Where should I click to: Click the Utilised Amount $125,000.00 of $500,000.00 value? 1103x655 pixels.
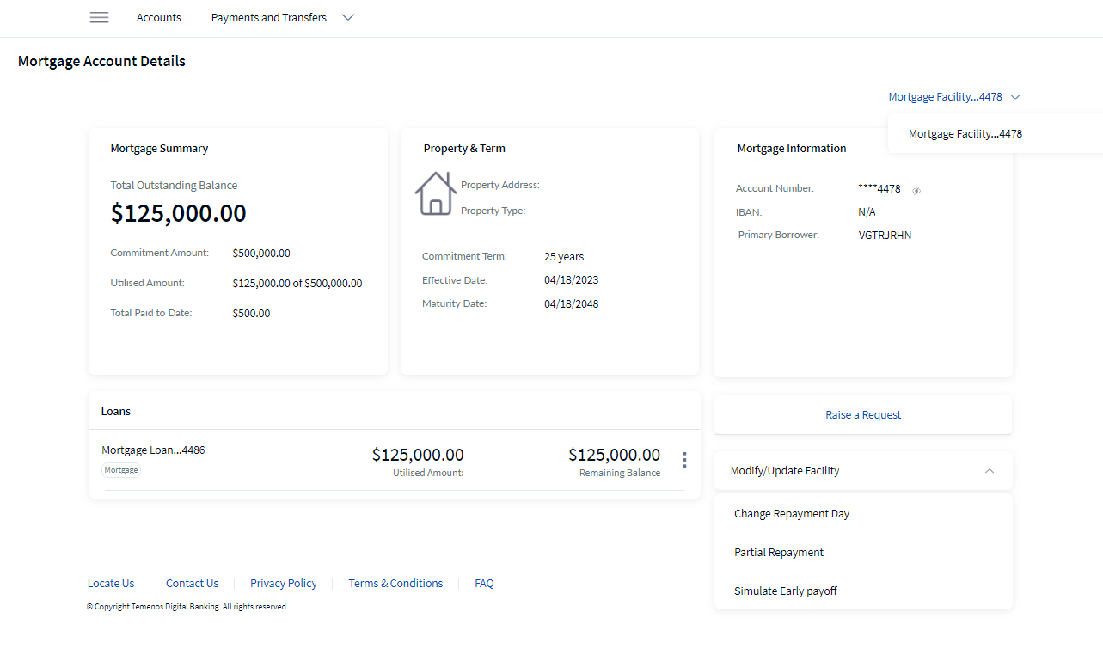(297, 284)
